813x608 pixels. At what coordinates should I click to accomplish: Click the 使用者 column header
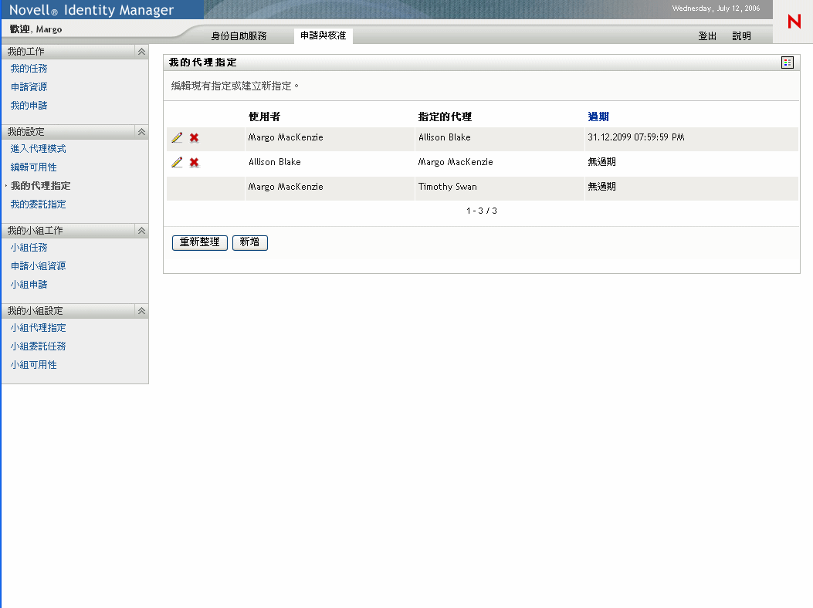(x=264, y=117)
